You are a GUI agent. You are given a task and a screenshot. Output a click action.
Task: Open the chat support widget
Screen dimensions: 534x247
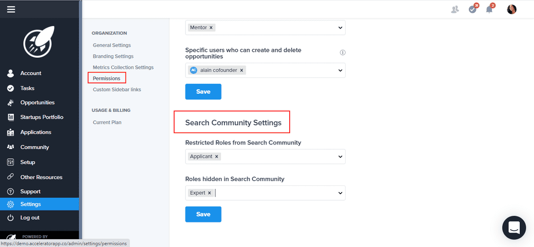[514, 227]
